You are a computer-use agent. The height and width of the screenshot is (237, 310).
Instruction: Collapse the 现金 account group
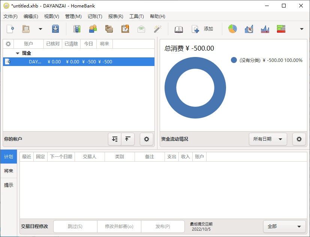17,53
